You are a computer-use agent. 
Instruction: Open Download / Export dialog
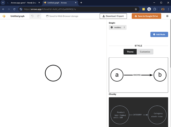pos(113,16)
